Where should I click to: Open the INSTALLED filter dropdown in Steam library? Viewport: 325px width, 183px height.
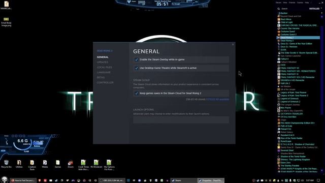point(316,9)
